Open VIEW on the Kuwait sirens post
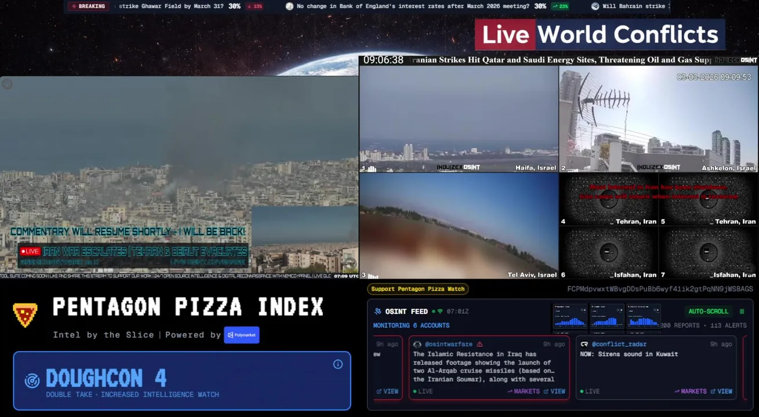Screen dimensions: 759x417 click(721, 392)
